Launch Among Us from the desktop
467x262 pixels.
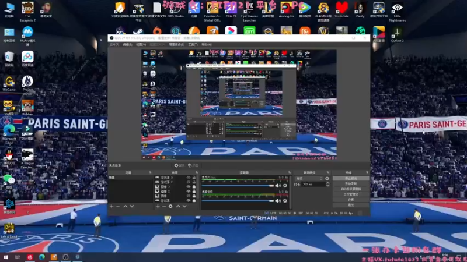click(286, 10)
